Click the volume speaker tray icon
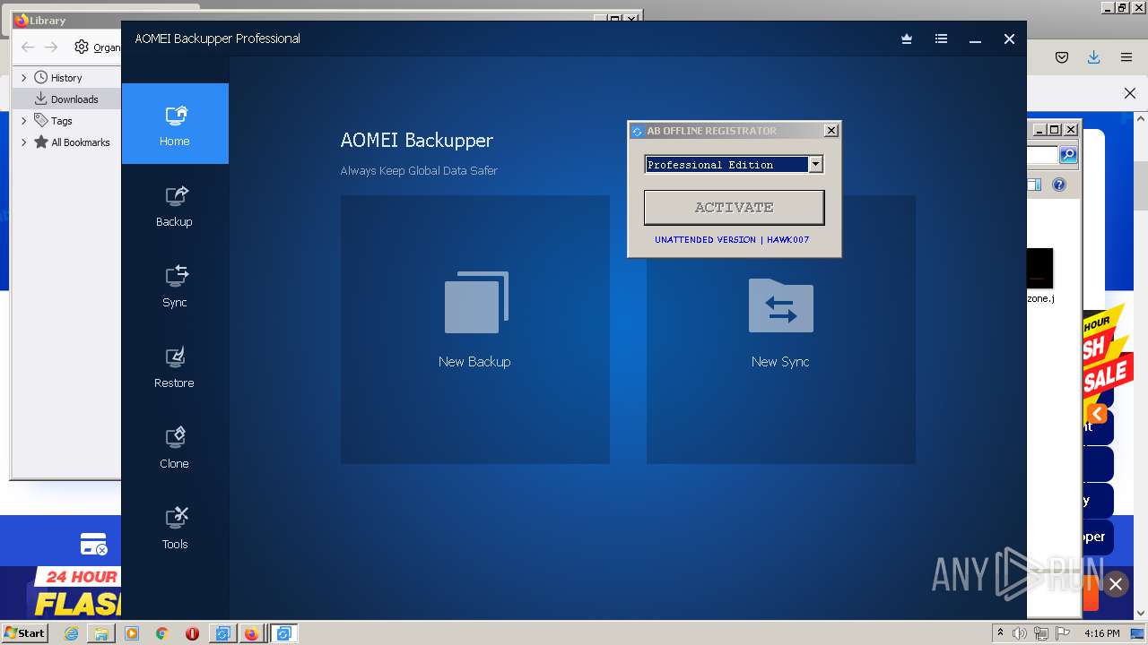 [1020, 633]
